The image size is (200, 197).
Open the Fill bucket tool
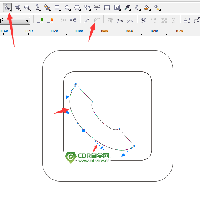[147, 8]
